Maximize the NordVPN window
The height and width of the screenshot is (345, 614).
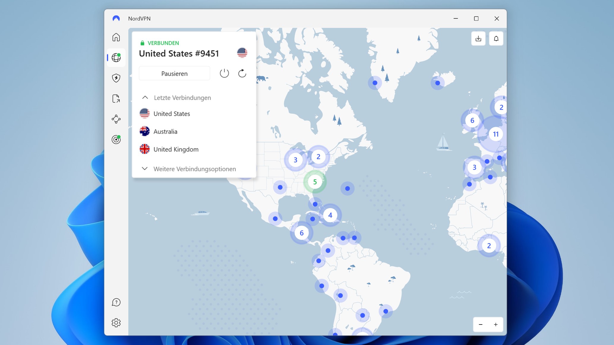pyautogui.click(x=476, y=18)
